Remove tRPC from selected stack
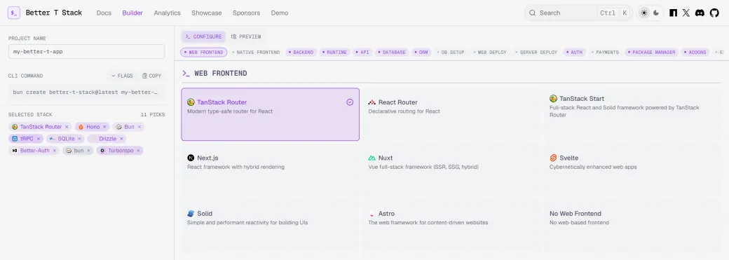This screenshot has width=729, height=260. point(39,139)
